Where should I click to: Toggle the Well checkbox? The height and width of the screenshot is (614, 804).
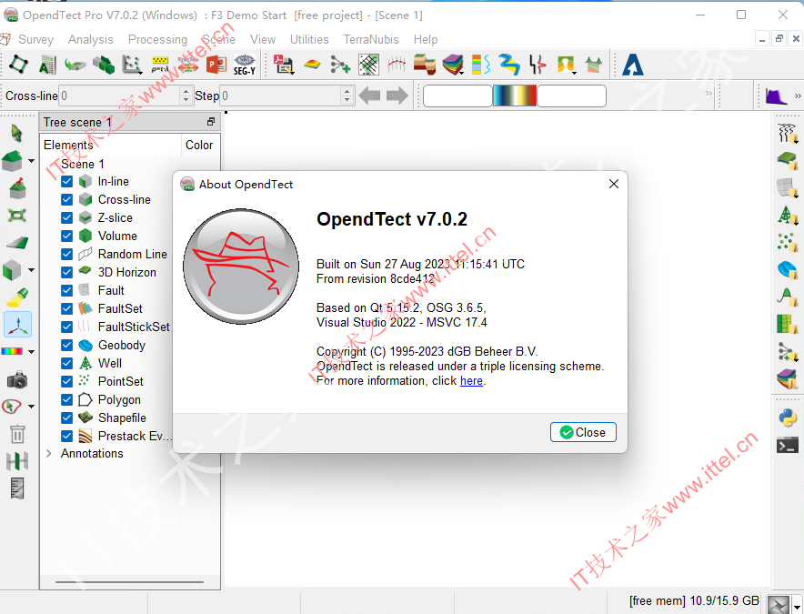point(66,363)
